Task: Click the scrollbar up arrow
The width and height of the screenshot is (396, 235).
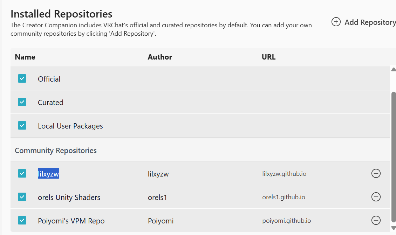Action: (393, 69)
